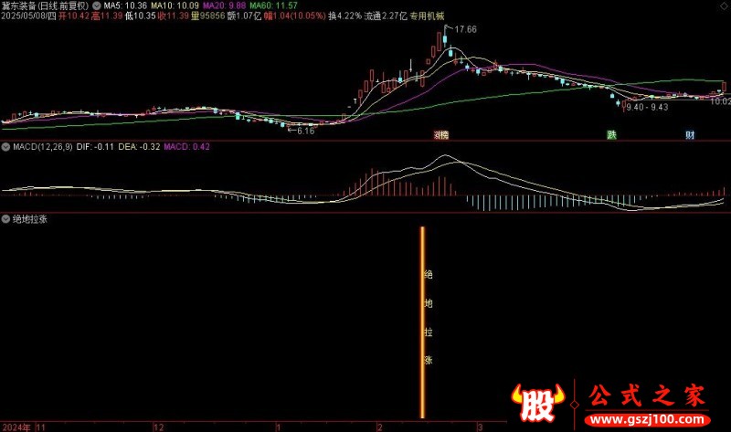
Task: Click the blue 财 financial report marker
Action: point(690,135)
